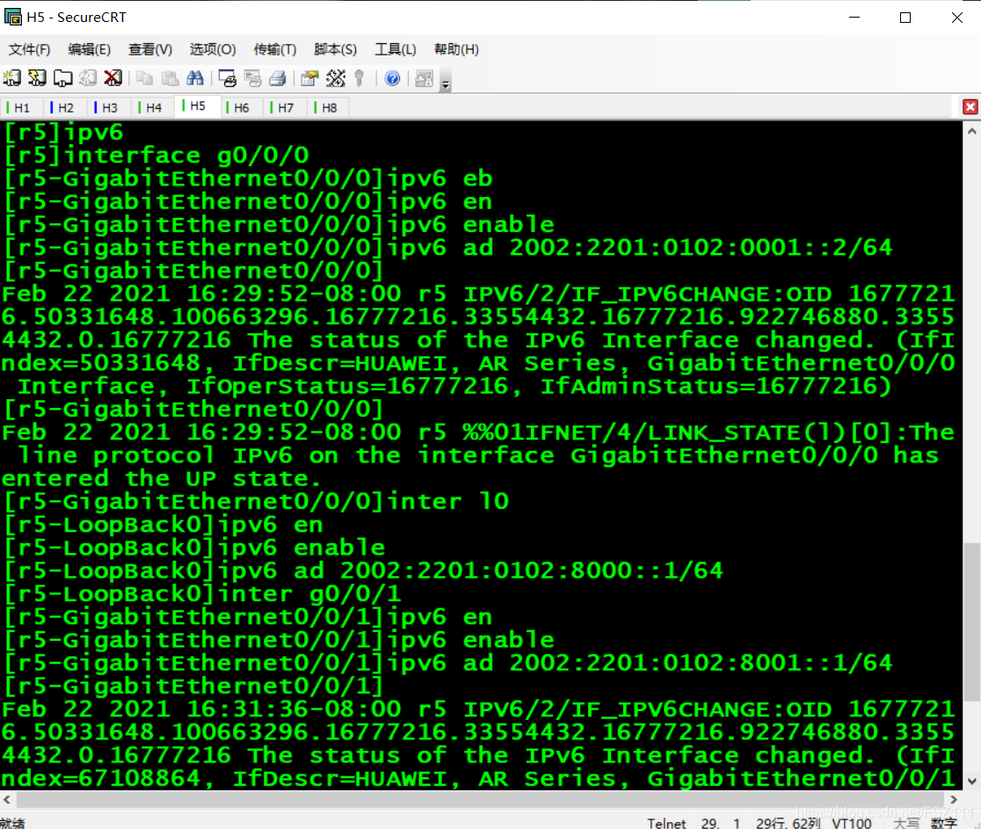The width and height of the screenshot is (981, 829).
Task: Open the 查看(V) menu
Action: point(150,49)
